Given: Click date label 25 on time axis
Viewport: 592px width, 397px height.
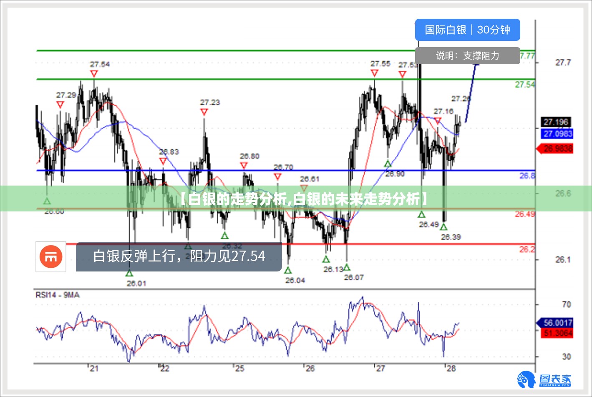Looking at the screenshot, I should pos(239,368).
